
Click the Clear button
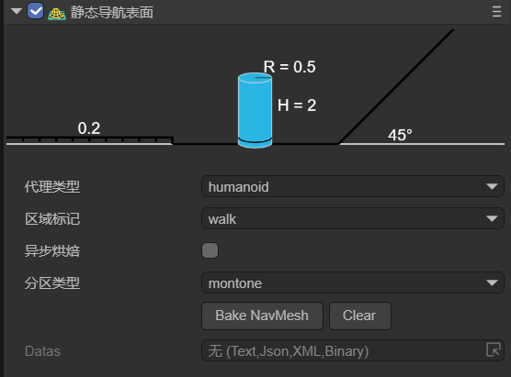click(x=359, y=316)
